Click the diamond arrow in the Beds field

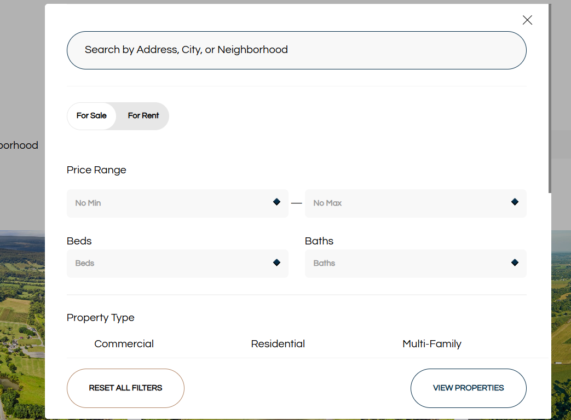point(276,263)
